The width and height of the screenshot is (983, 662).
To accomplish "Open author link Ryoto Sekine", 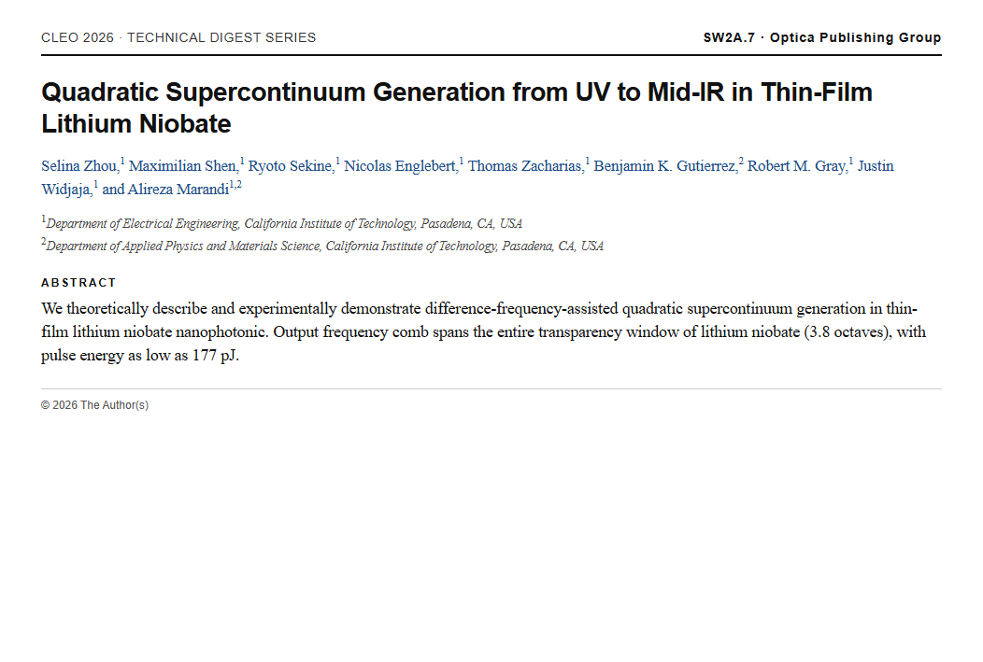I will click(x=290, y=166).
